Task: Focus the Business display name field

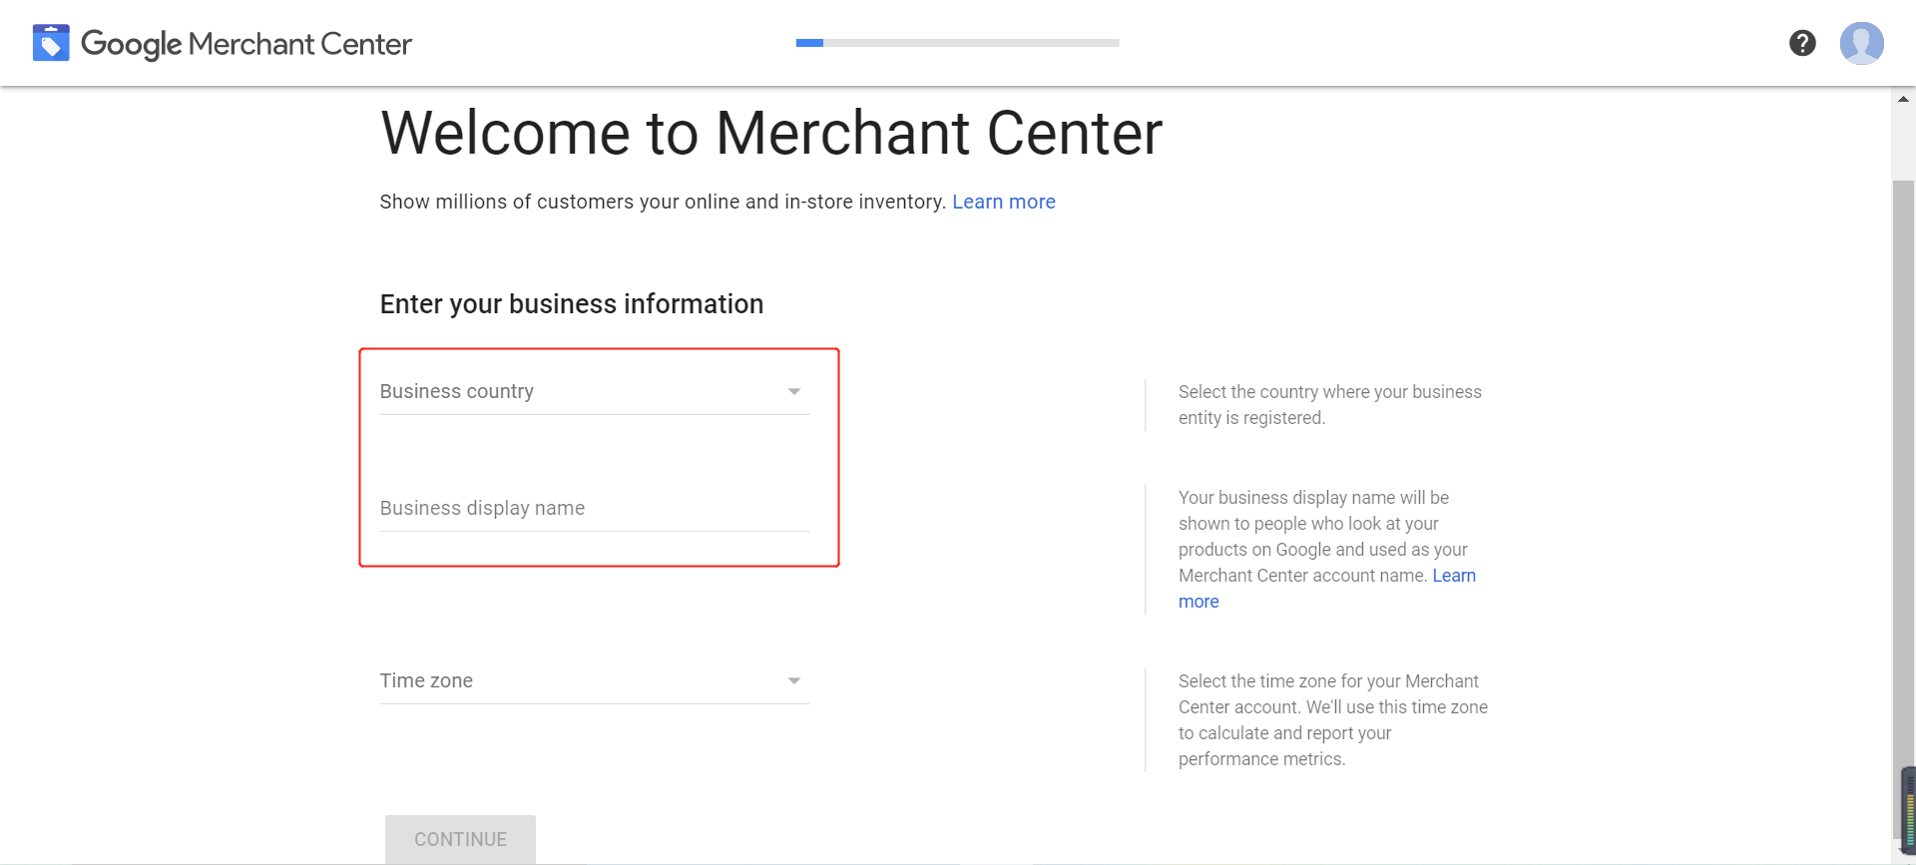Action: click(595, 508)
